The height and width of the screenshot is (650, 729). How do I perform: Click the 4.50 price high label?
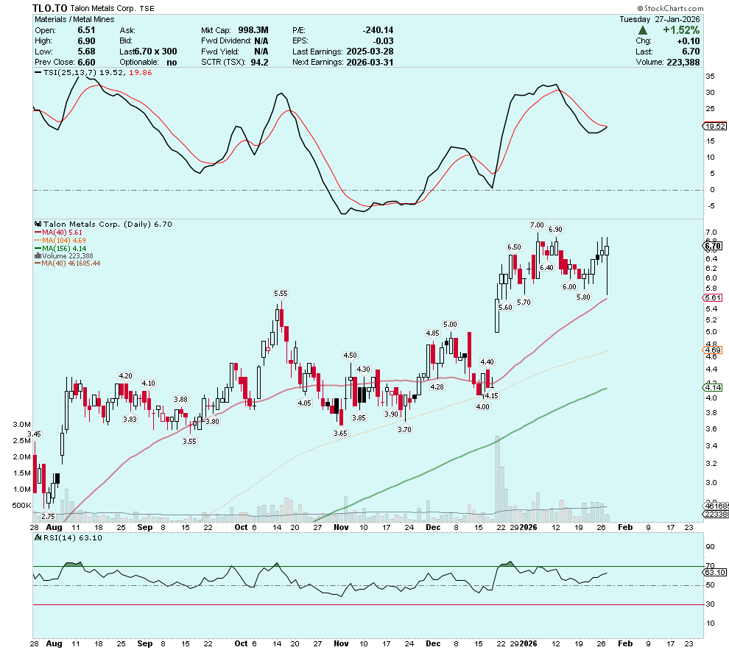tap(350, 356)
